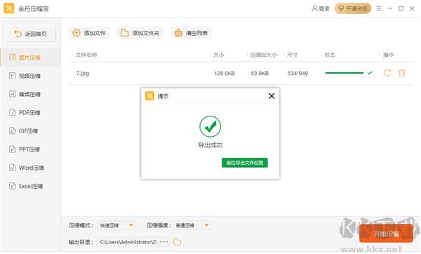Close the 提示 dialog with X
This screenshot has width=421, height=254.
point(272,96)
